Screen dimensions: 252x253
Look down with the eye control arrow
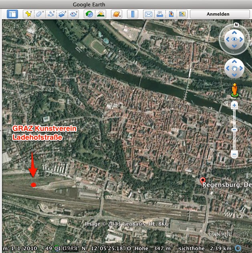pos(234,46)
